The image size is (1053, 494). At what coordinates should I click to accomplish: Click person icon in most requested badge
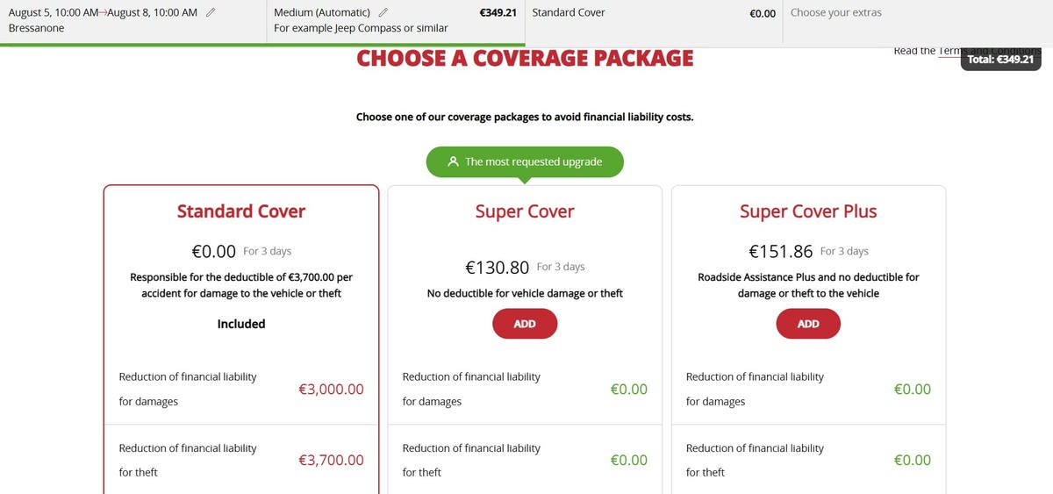(x=453, y=161)
